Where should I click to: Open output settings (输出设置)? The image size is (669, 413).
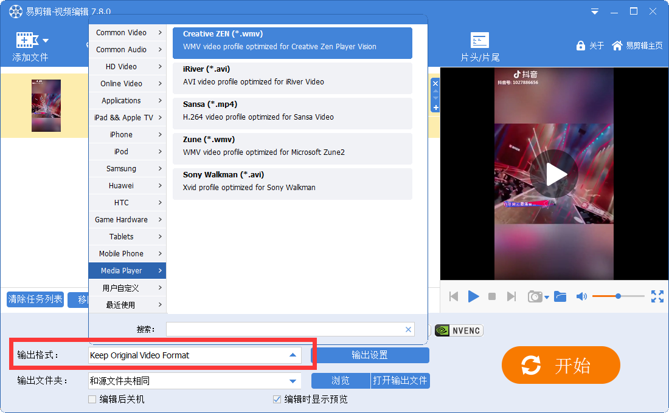click(x=370, y=355)
